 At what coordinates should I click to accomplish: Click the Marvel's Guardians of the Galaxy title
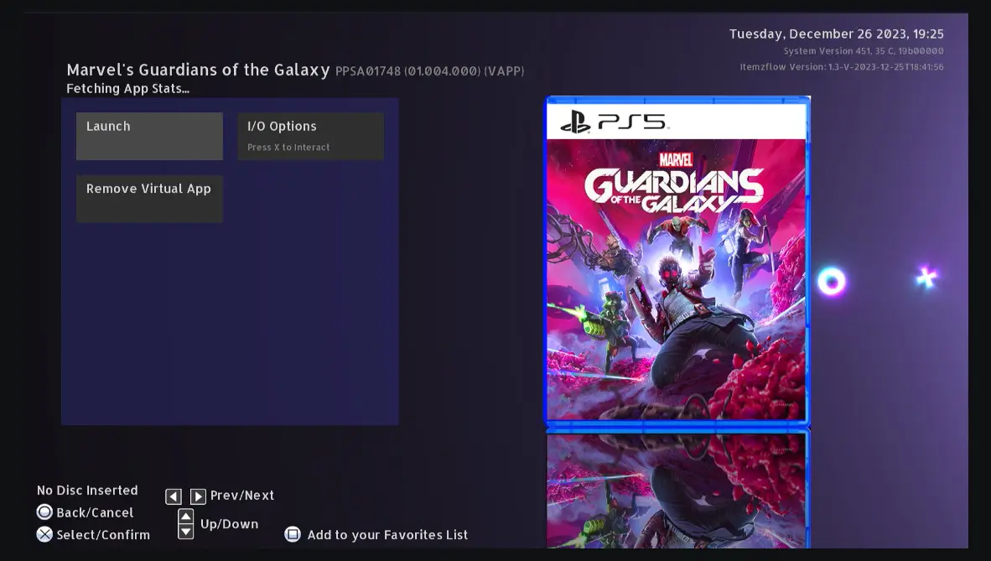point(198,70)
